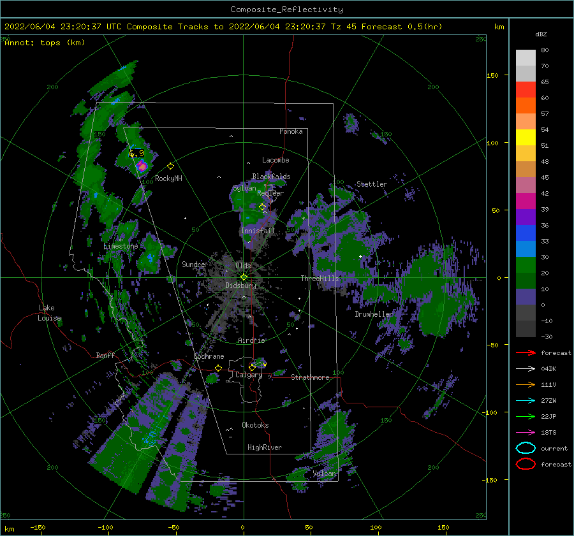Pick the cyan 27ZW arrow legend icon

click(x=526, y=401)
